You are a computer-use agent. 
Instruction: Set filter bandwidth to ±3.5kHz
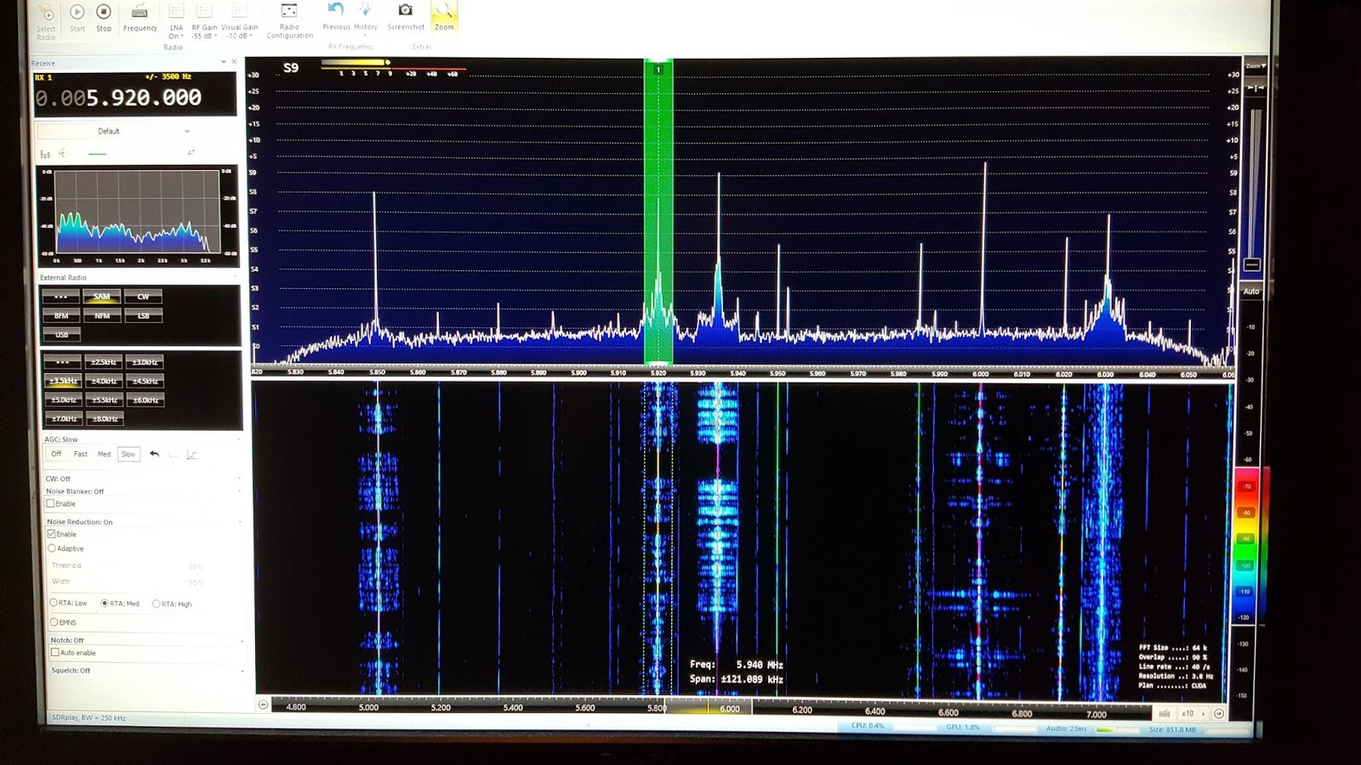[62, 381]
